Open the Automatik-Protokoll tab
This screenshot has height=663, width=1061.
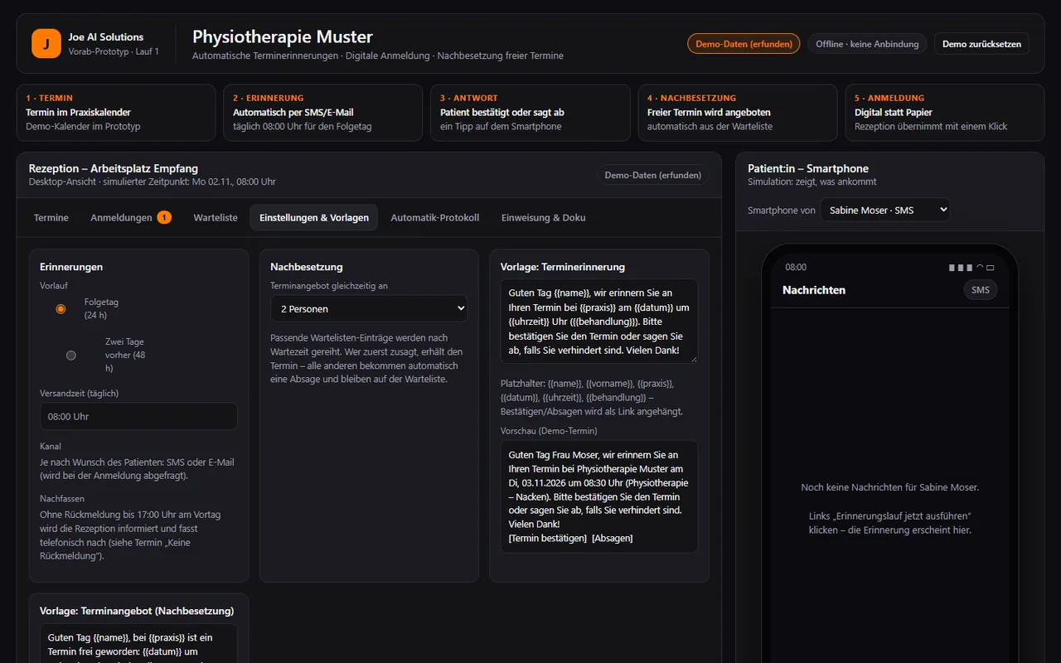435,217
